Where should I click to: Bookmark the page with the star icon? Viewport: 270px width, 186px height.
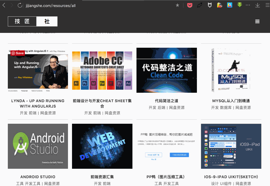(177, 5)
